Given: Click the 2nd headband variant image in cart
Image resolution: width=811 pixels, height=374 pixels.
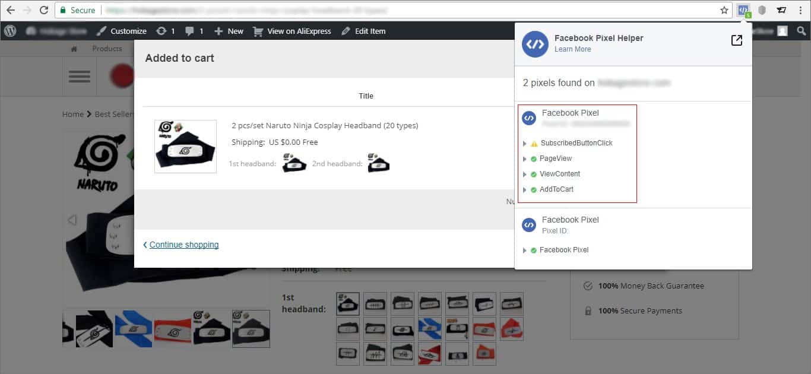Looking at the screenshot, I should point(378,163).
